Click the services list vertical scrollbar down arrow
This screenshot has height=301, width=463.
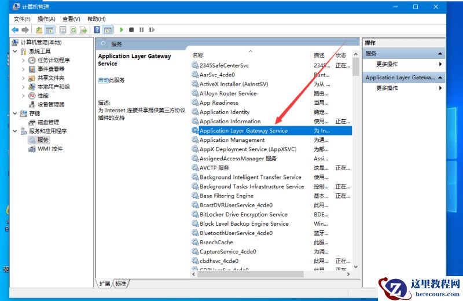tap(356, 267)
